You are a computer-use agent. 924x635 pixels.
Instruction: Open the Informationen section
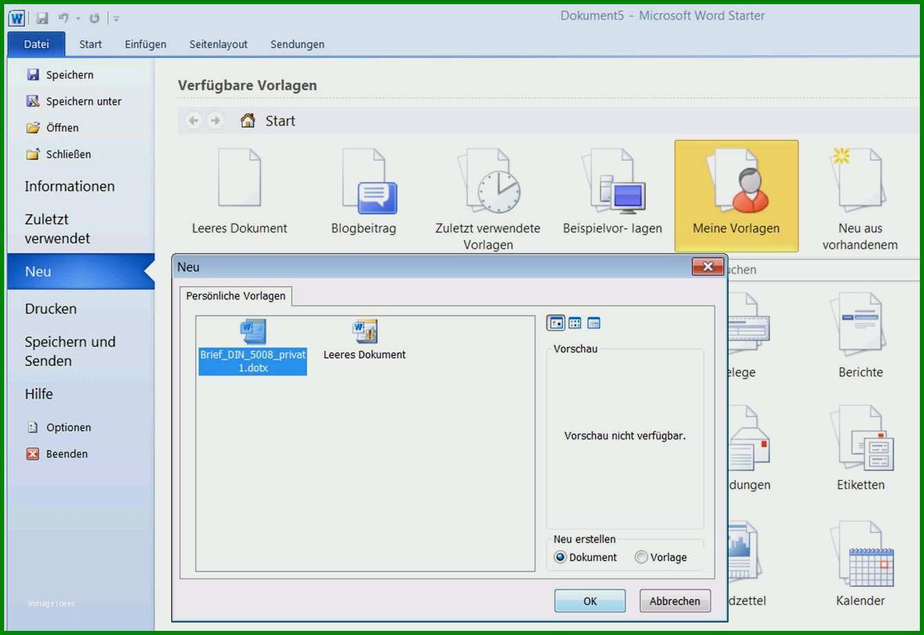tap(70, 186)
